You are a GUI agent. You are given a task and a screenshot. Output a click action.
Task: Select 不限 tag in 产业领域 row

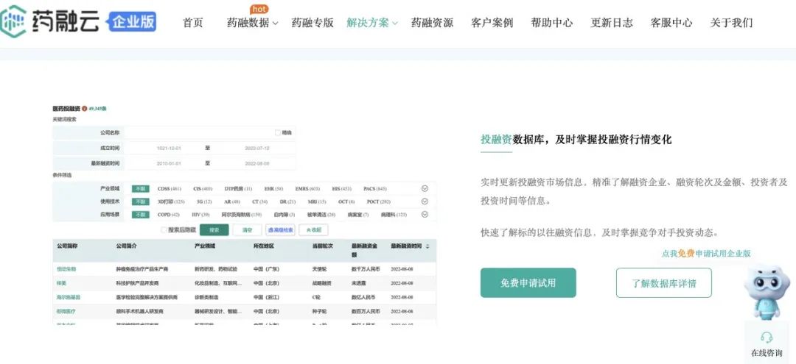pyautogui.click(x=140, y=189)
